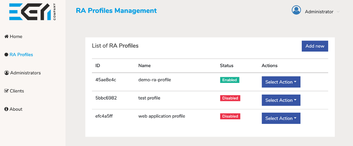Open Select Action for demo-ra-profile

(281, 82)
